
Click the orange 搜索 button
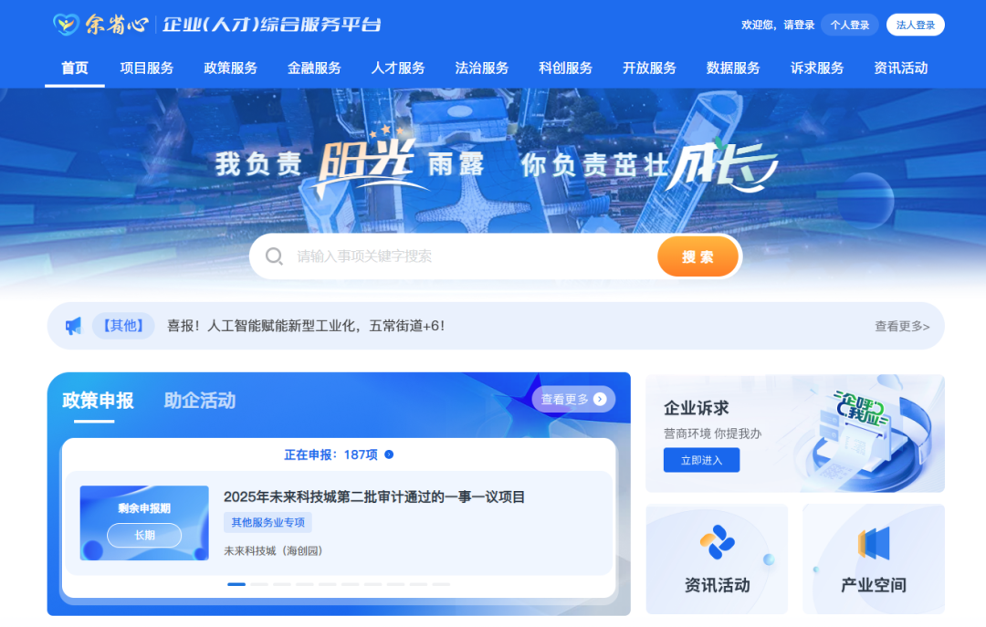698,256
